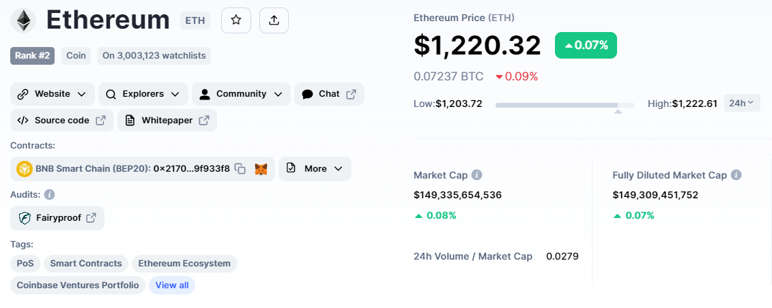Select the Smart Contracts tag
Viewport: 772px width, 308px height.
click(86, 263)
